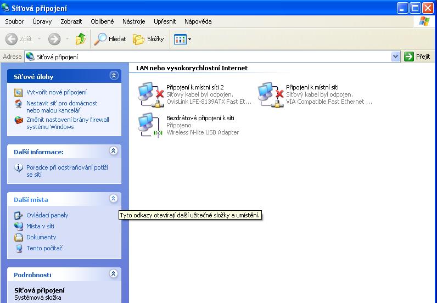Viewport: 437px width, 303px height.
Task: Collapse the Síťové úlohy panel
Action: pos(114,76)
